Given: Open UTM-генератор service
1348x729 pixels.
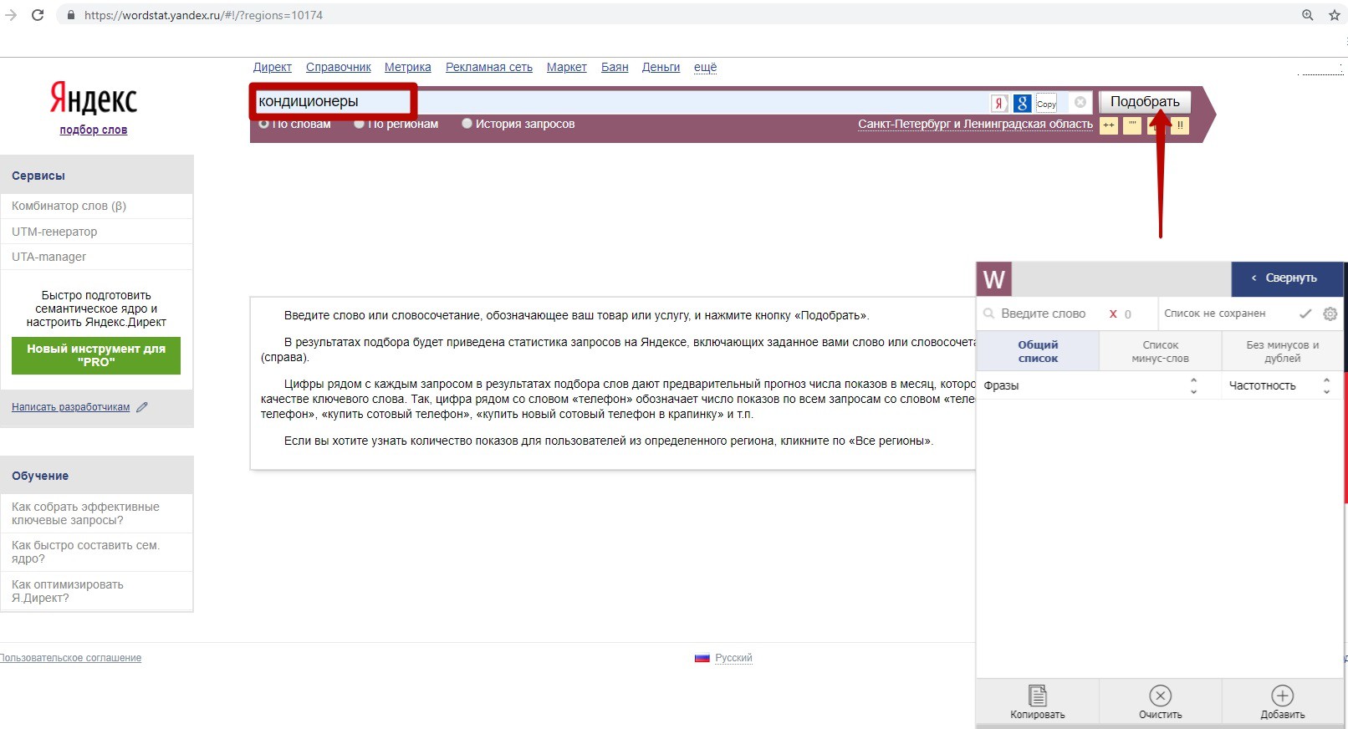Looking at the screenshot, I should [54, 232].
